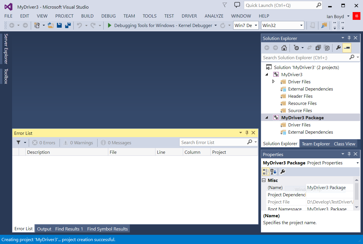Click the IB user avatar badge

(356, 16)
